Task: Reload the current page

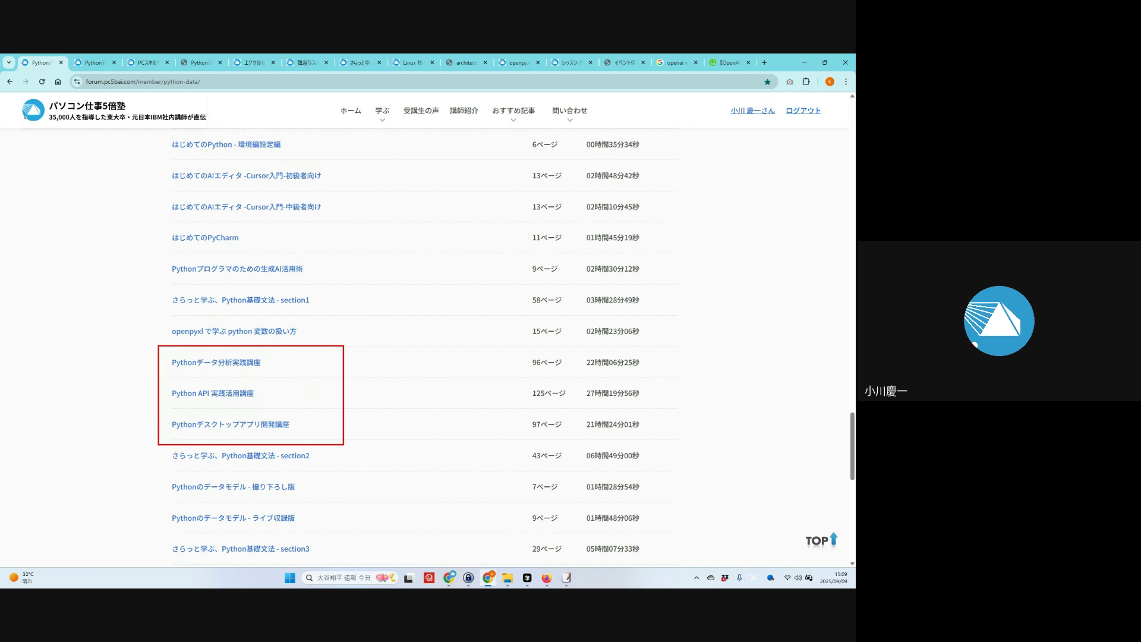Action: point(42,82)
